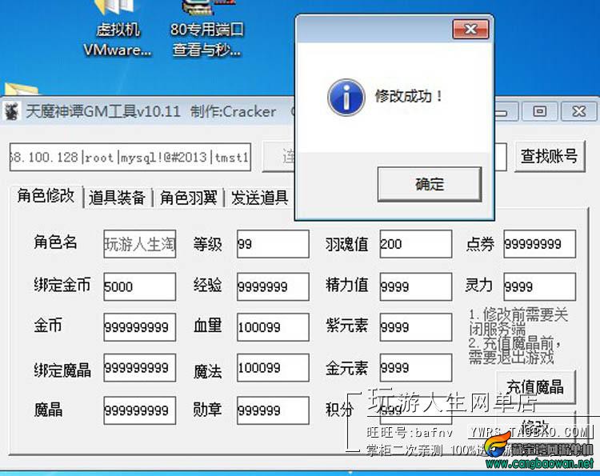
Task: Click the 紫元素 input field
Action: (416, 327)
